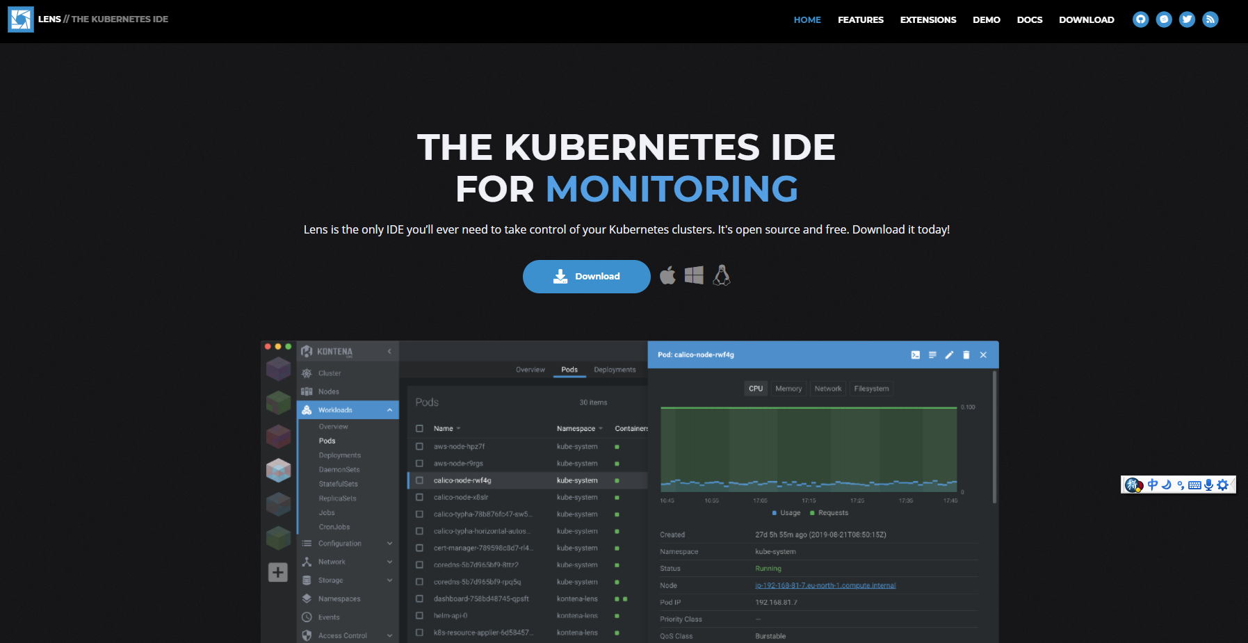Expand the Configuration section in sidebar
The width and height of the screenshot is (1248, 643).
tap(389, 544)
